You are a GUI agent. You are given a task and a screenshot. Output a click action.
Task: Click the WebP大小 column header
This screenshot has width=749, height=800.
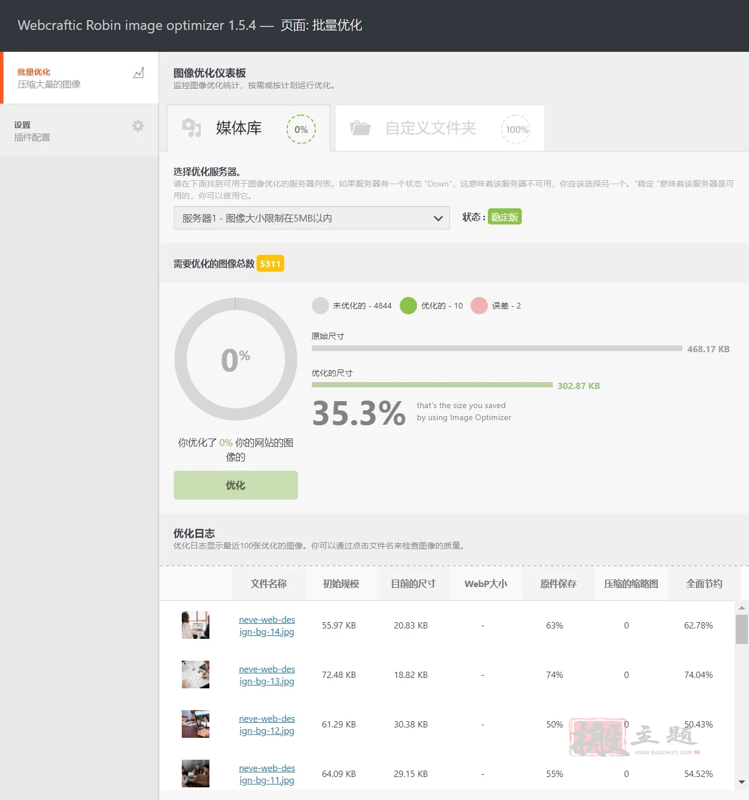[x=486, y=584]
